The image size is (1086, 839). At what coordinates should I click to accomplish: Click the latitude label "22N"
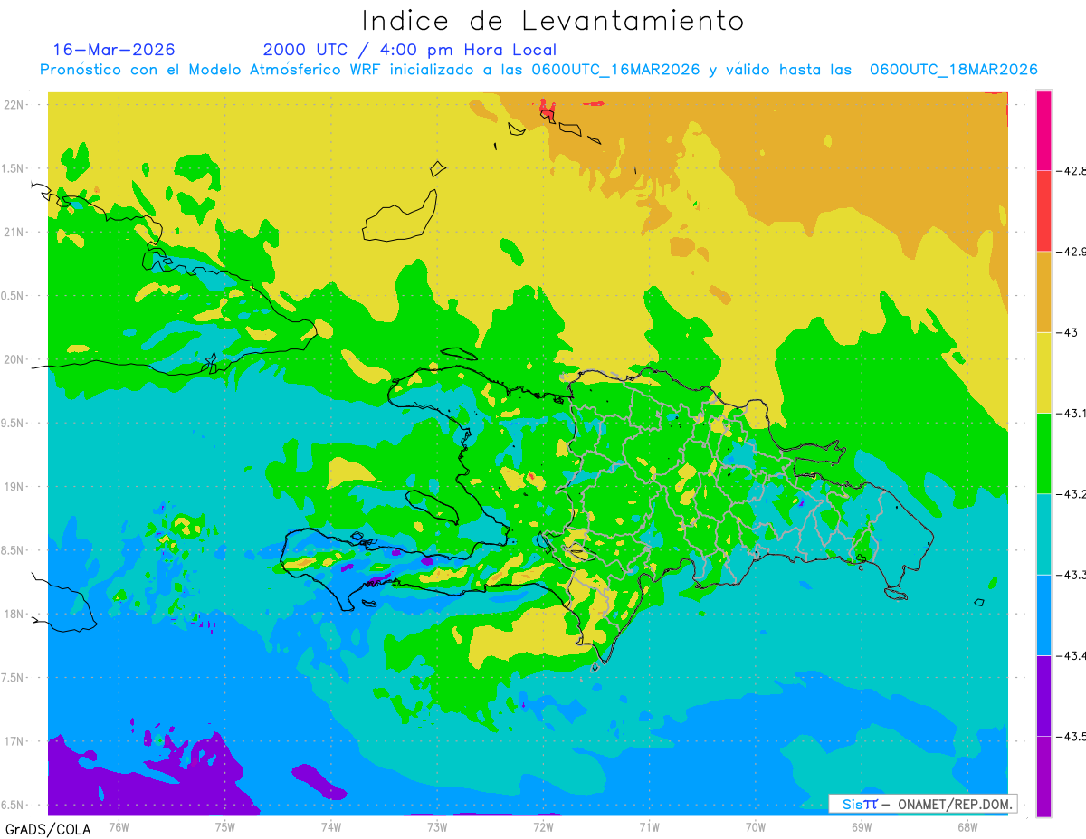pyautogui.click(x=15, y=104)
